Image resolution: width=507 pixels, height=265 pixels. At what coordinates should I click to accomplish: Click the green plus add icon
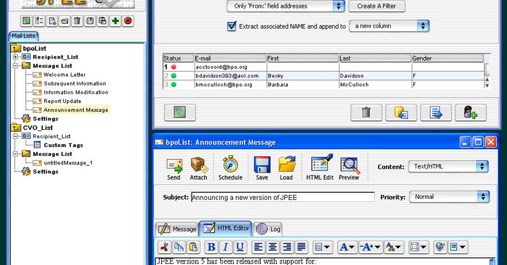point(115,21)
